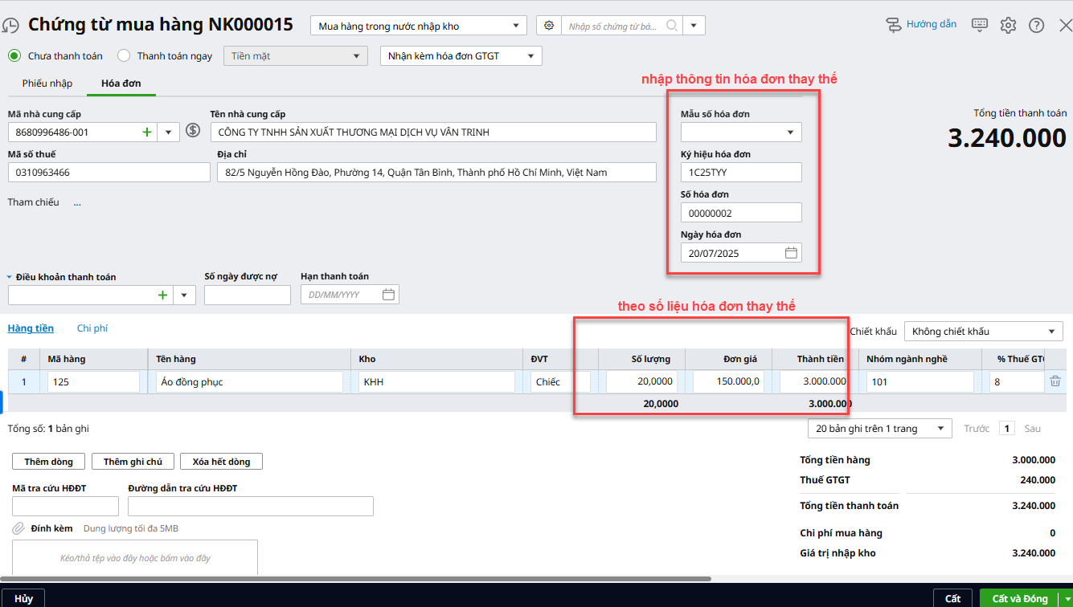1073x607 pixels.
Task: Click the Số hóa đơn input field
Action: (740, 213)
